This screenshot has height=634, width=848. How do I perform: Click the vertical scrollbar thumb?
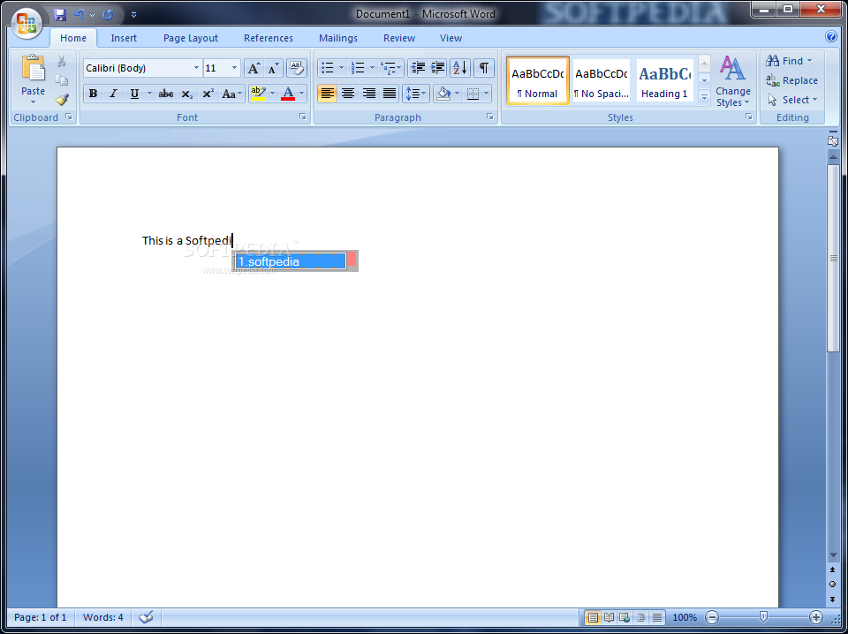click(x=833, y=259)
